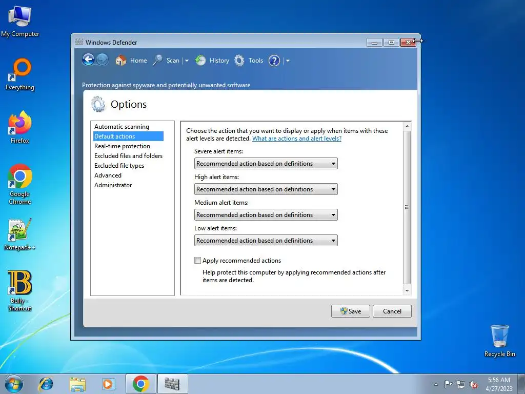
Task: Click the muted volume tray icon
Action: pos(473,384)
